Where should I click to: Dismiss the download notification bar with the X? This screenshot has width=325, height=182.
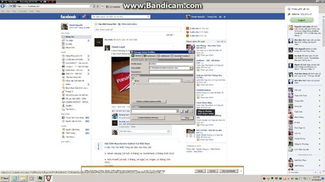(x=241, y=171)
